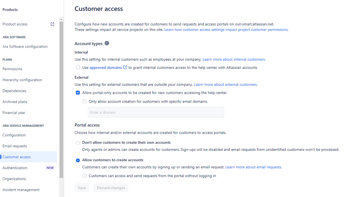
Task: Check Customers can access portal without logging in
Action: tap(84, 176)
